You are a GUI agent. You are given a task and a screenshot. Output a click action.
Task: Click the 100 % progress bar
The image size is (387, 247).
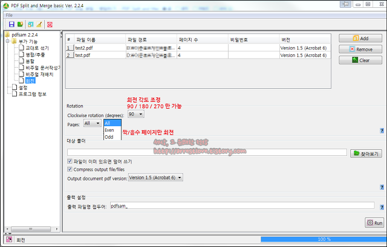(x=324, y=239)
